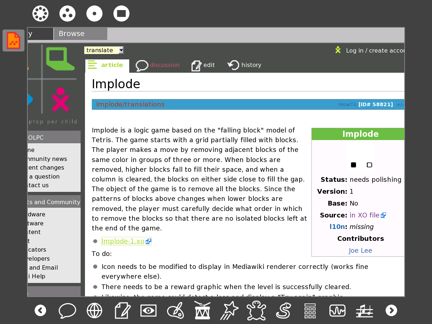Launch the Pippy snake activity
Screen dimensions: 432x324
pos(283,310)
